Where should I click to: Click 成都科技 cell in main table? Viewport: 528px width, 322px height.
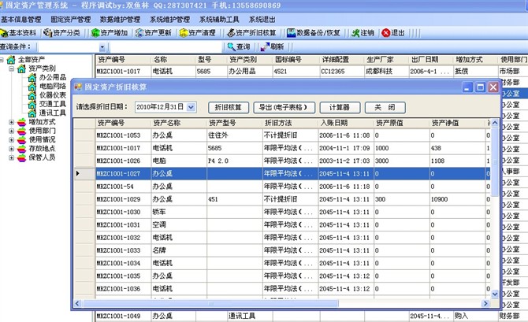pyautogui.click(x=387, y=72)
